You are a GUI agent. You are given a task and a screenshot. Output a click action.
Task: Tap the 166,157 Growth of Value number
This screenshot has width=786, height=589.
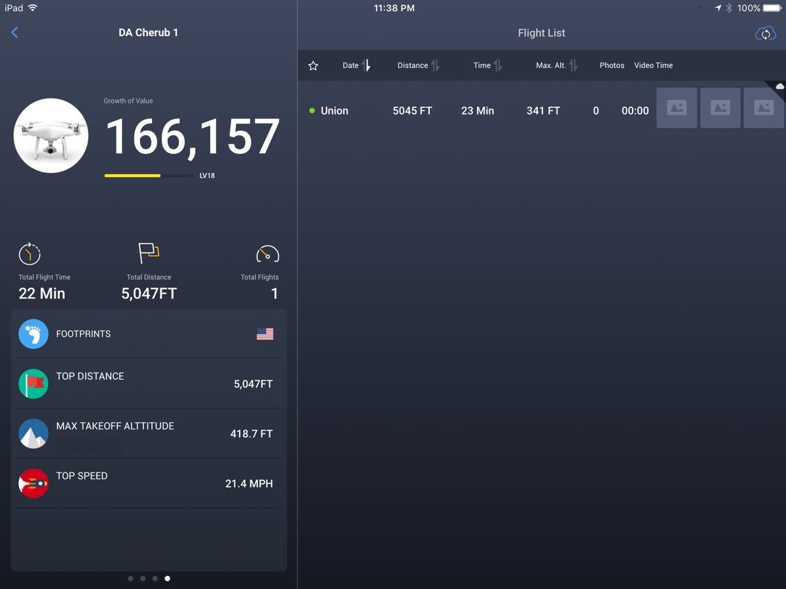193,137
